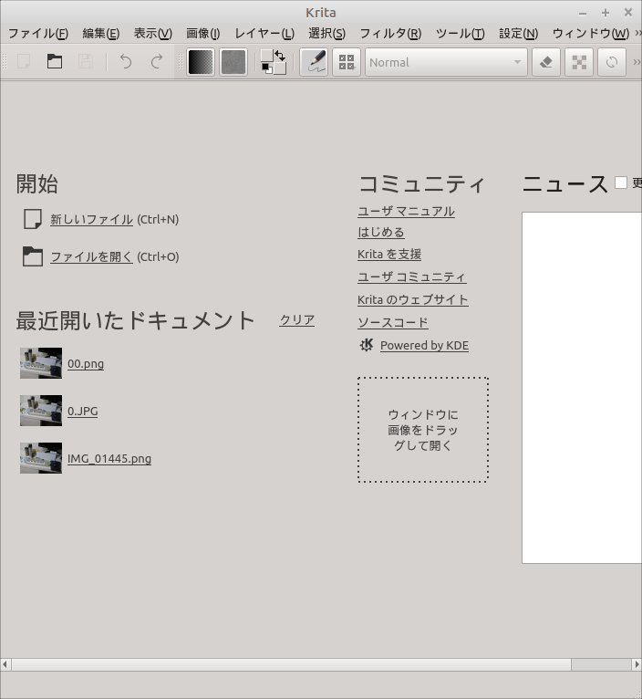Open recent file 0.JPG

82,411
